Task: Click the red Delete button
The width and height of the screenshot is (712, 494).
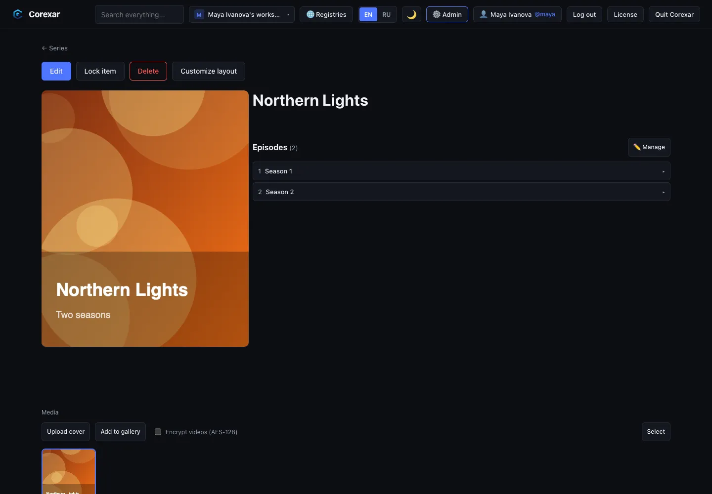Action: pyautogui.click(x=148, y=71)
